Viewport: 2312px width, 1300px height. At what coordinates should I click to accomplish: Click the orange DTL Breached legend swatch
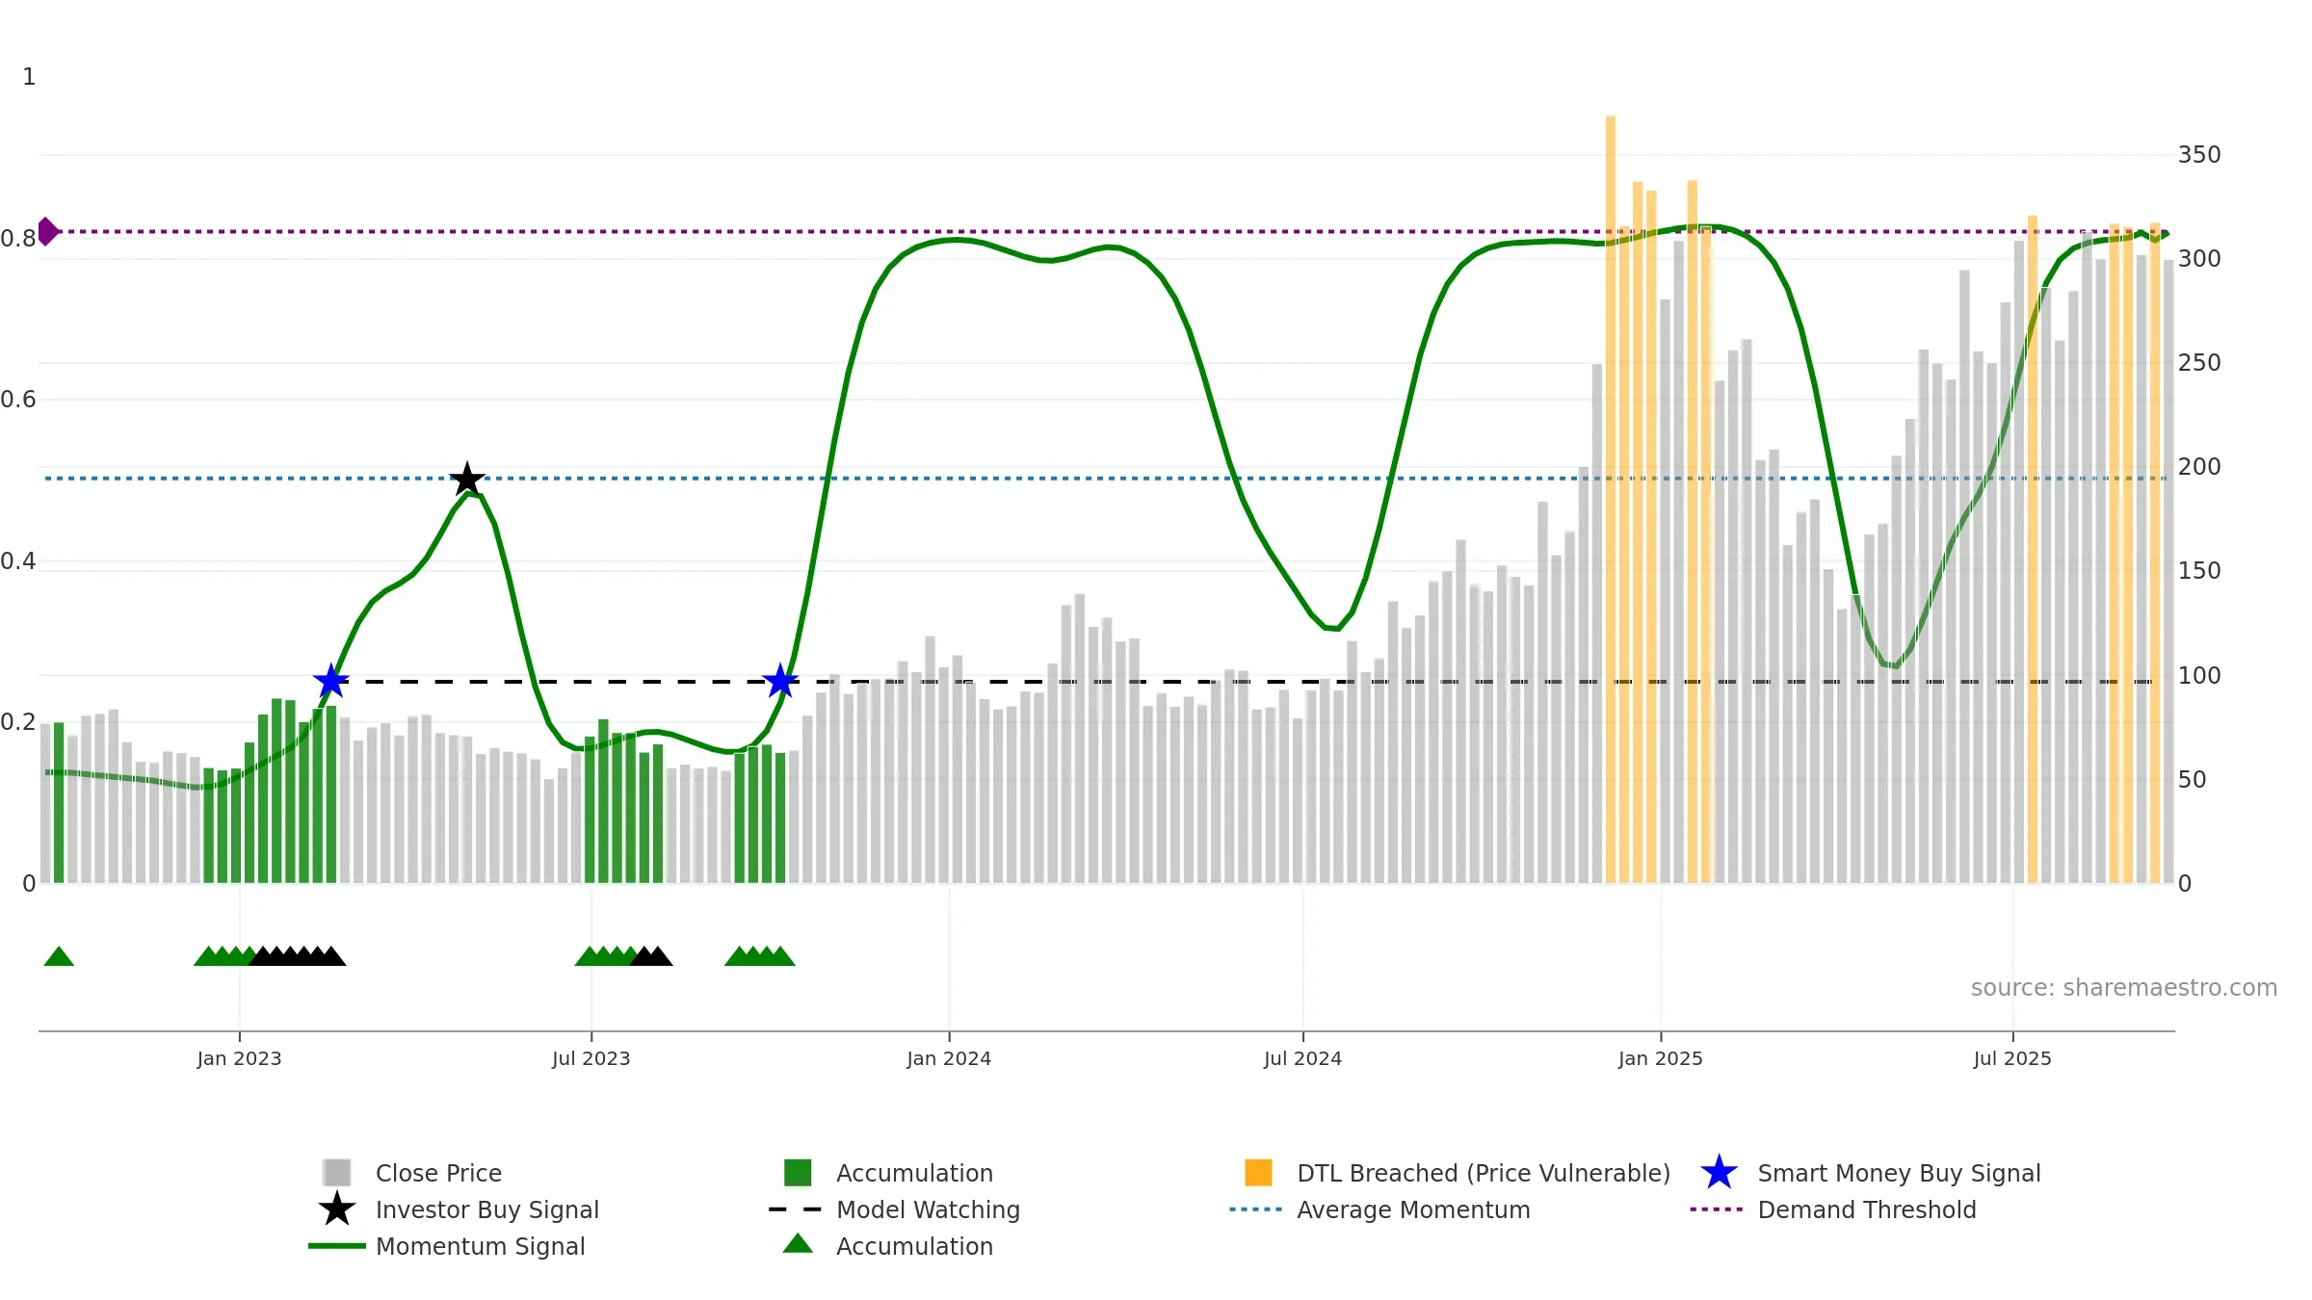pos(1258,1172)
